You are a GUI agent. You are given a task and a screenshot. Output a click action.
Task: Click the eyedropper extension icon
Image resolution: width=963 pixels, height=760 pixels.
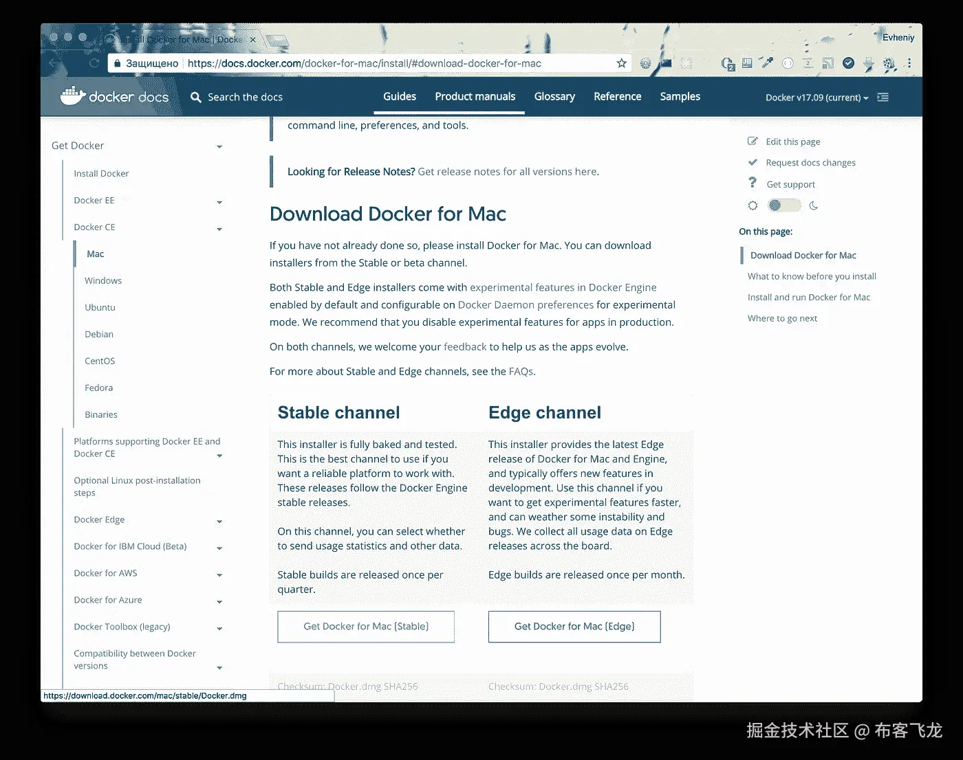[767, 63]
